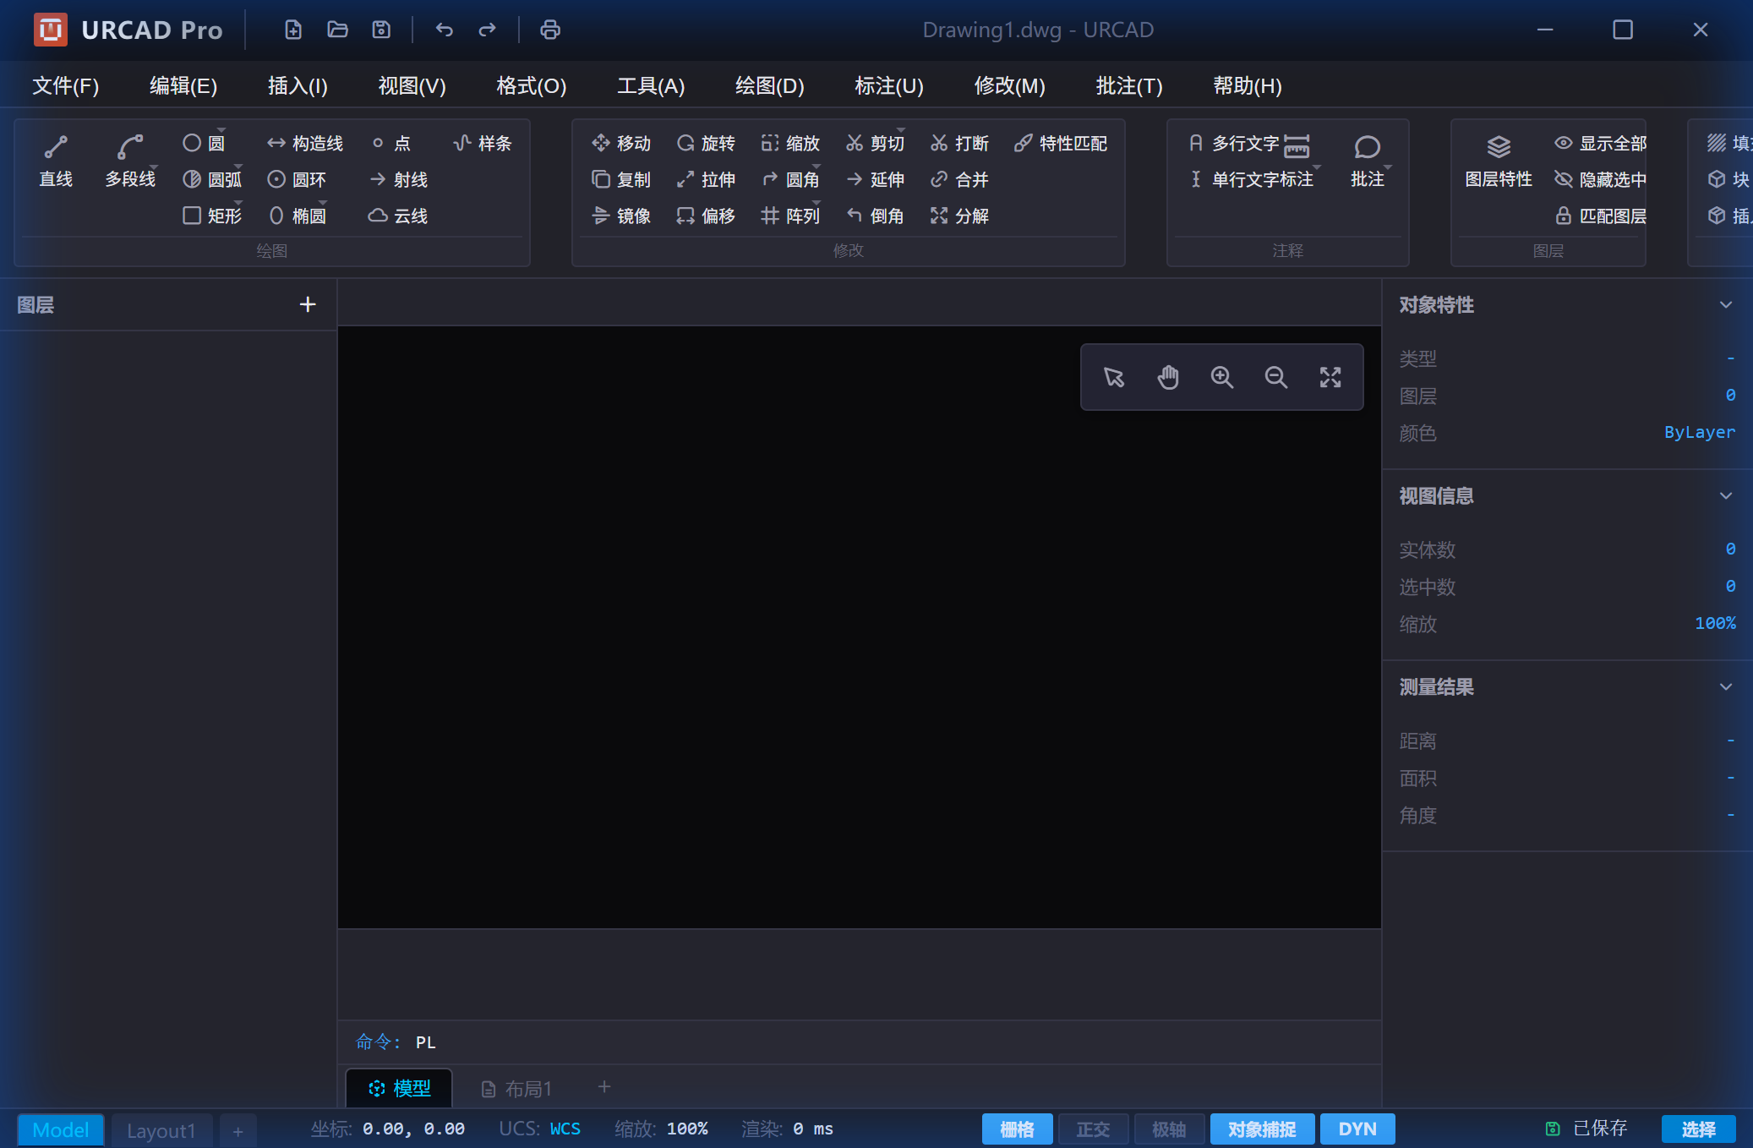Image resolution: width=1753 pixels, height=1148 pixels.
Task: Collapse the Measurement Results (测量结果) section
Action: click(x=1726, y=687)
